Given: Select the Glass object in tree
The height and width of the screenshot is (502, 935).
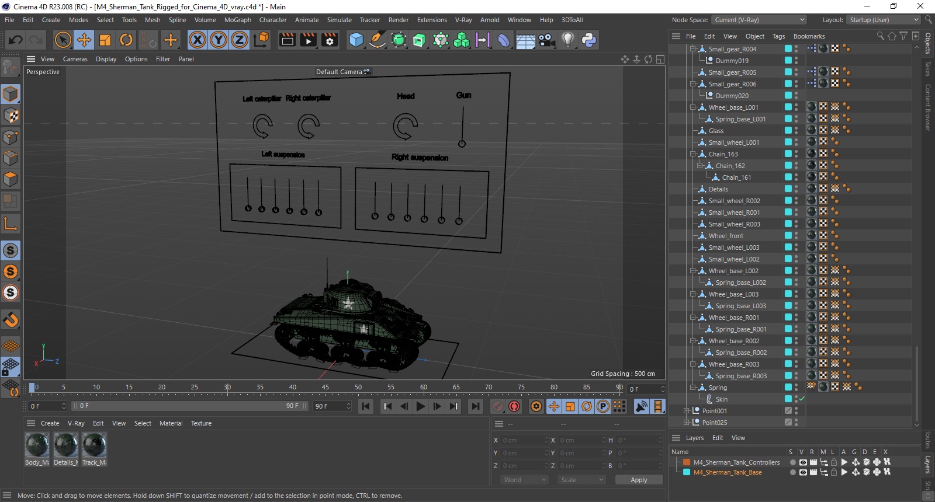Looking at the screenshot, I should (x=716, y=131).
